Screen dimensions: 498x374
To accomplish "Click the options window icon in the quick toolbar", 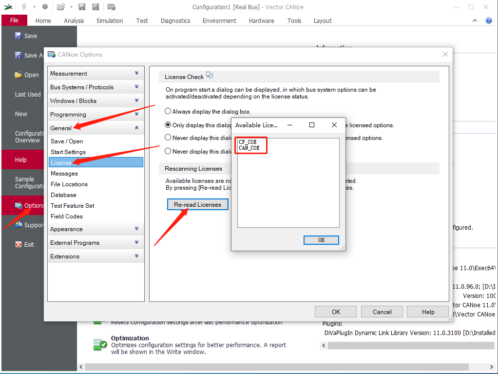I will tap(112, 7).
